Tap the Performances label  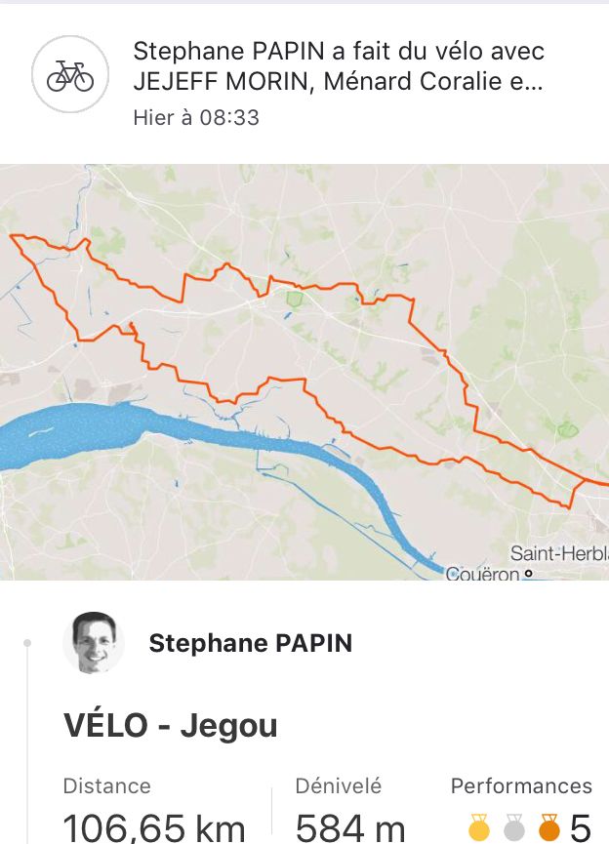[521, 786]
